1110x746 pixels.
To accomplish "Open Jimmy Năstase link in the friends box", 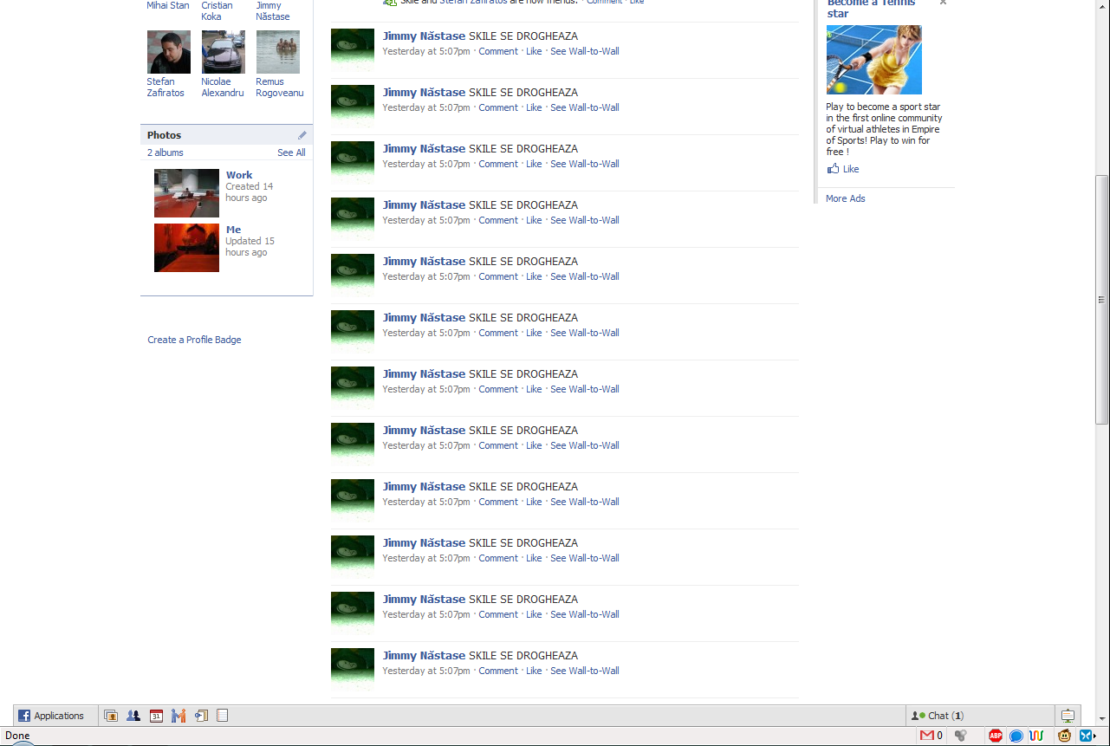I will point(273,10).
